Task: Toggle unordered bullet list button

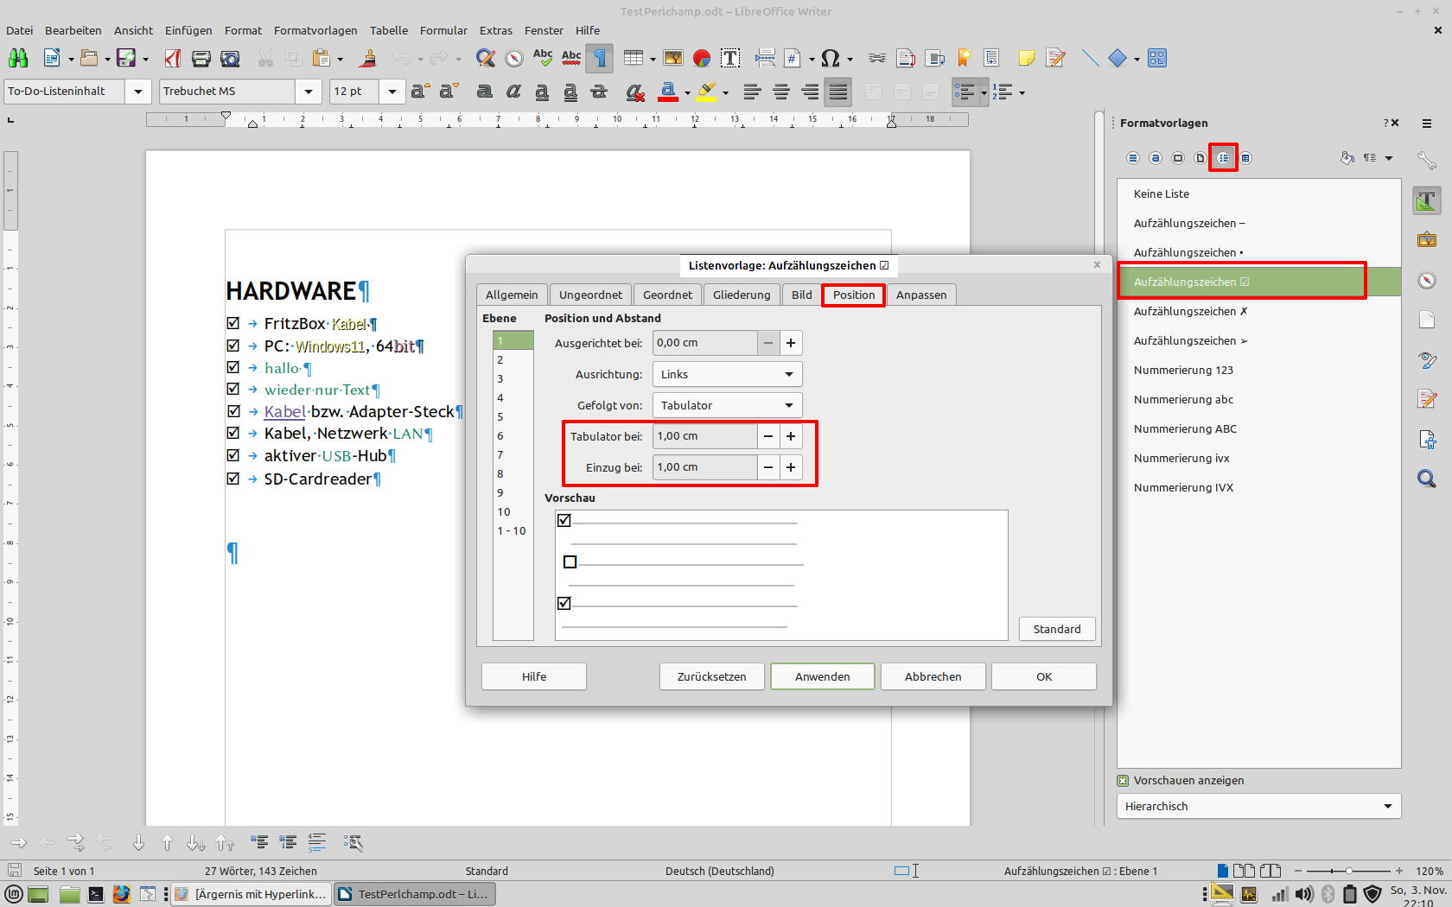Action: point(965,92)
